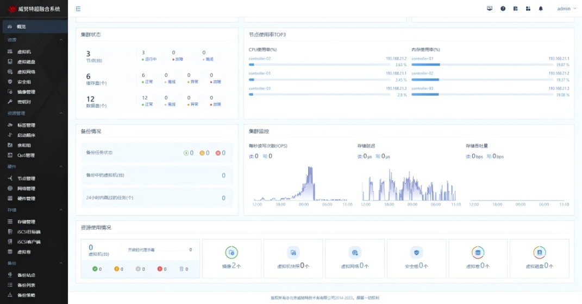Collapse the 硬件 sidebar section
This screenshot has height=304, width=582.
coord(61,166)
